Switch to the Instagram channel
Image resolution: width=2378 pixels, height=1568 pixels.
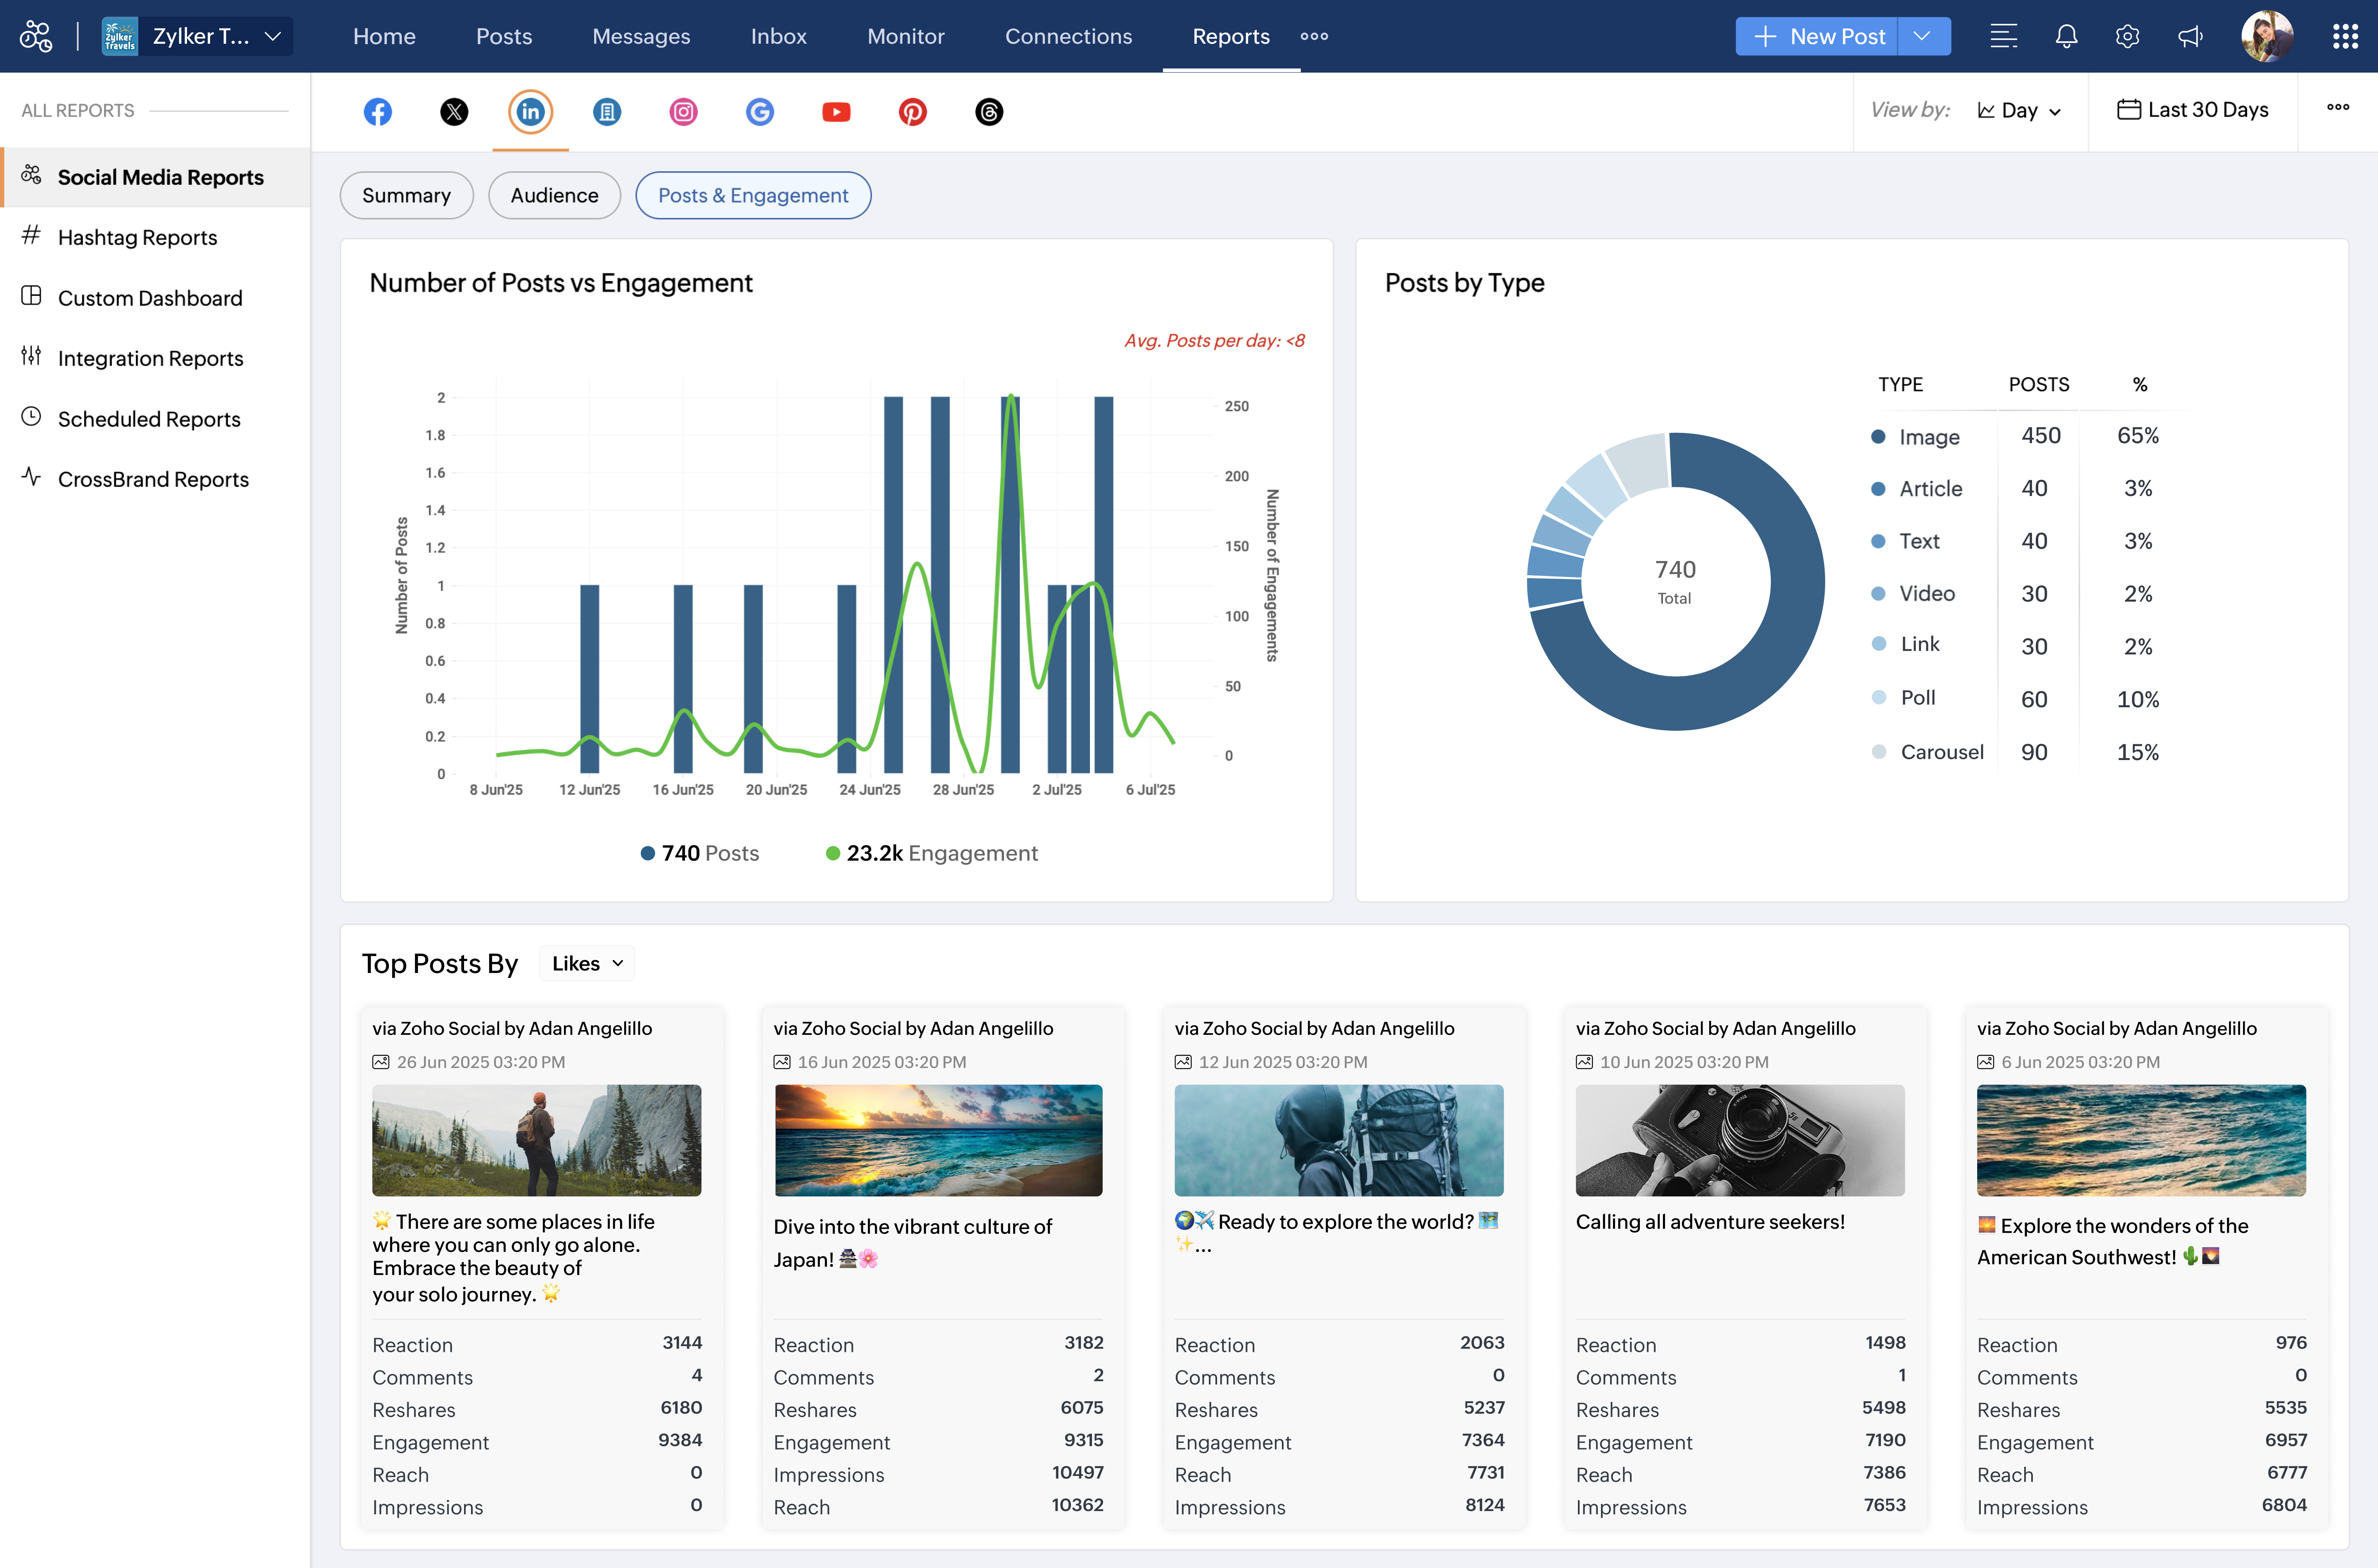click(x=683, y=112)
